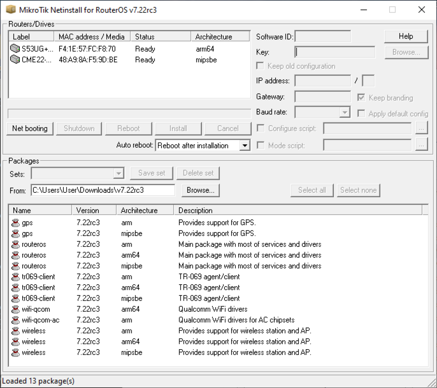Sort routers by MAC address / Media header

[x=92, y=36]
